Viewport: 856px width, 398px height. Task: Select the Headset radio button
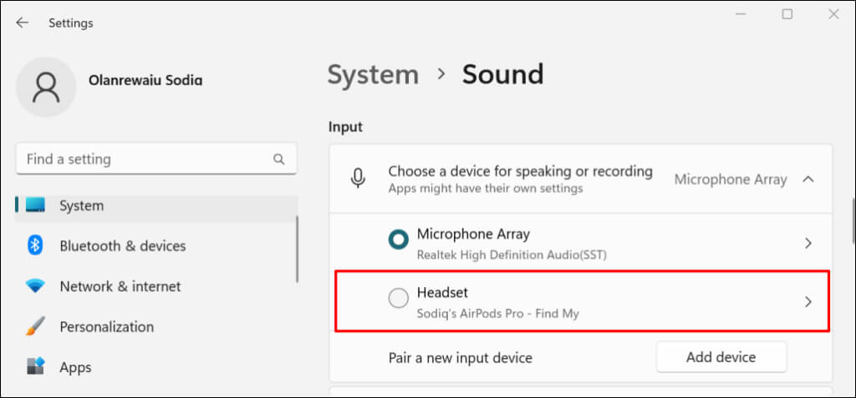(399, 298)
